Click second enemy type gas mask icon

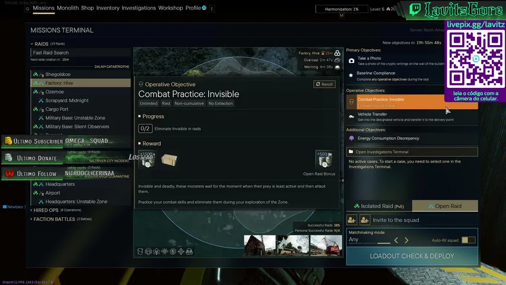coord(148,251)
